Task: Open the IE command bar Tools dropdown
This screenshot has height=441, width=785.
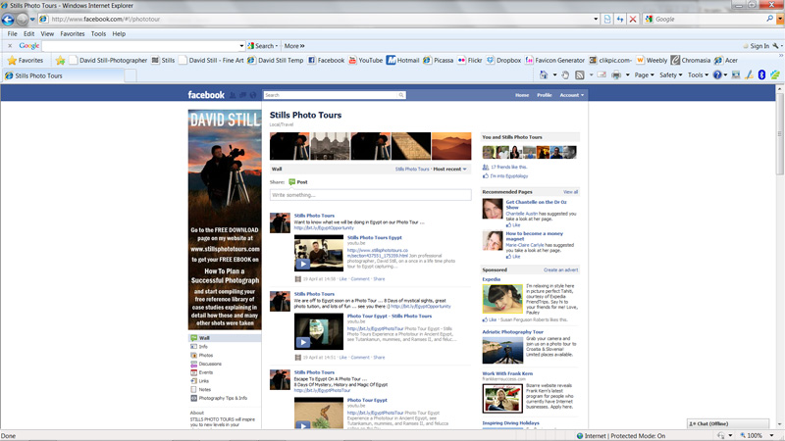Action: [698, 75]
